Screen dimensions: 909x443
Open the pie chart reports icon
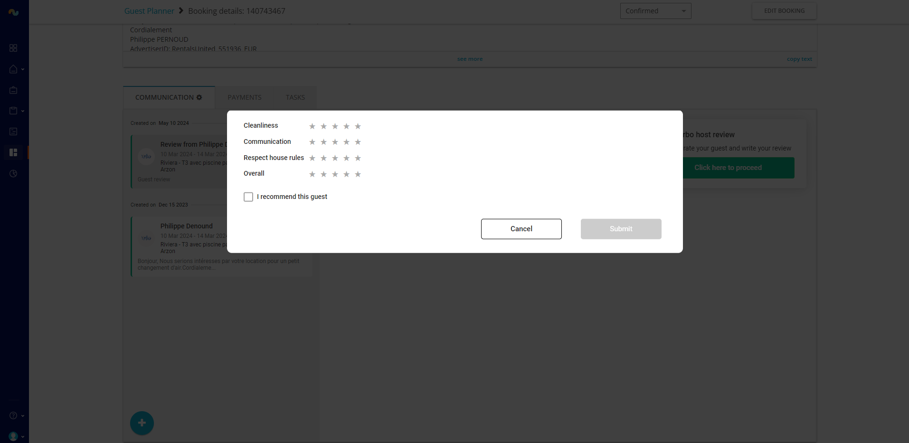click(x=13, y=173)
